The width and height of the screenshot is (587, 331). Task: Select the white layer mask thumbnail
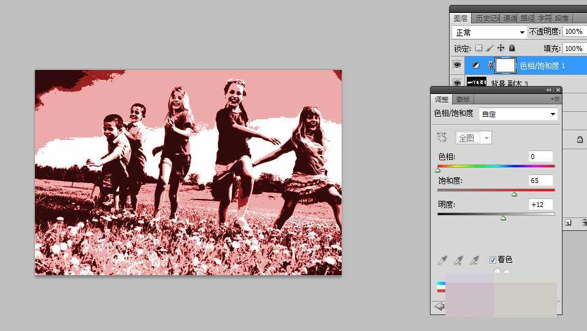[505, 65]
